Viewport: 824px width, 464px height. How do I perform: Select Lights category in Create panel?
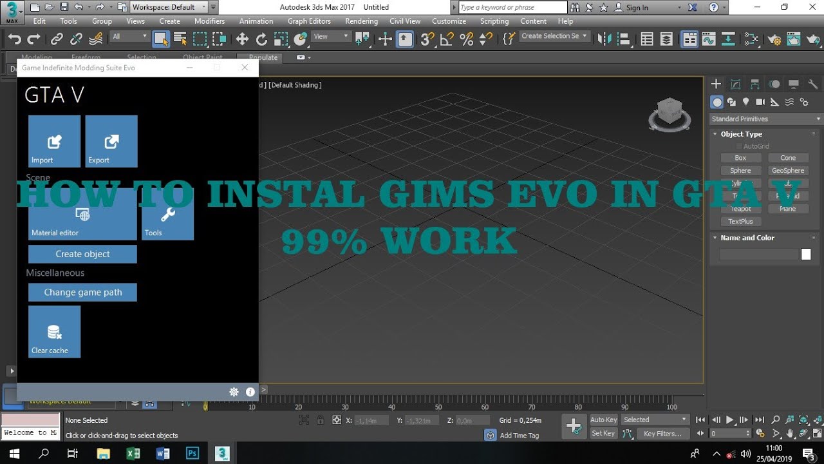coord(745,102)
